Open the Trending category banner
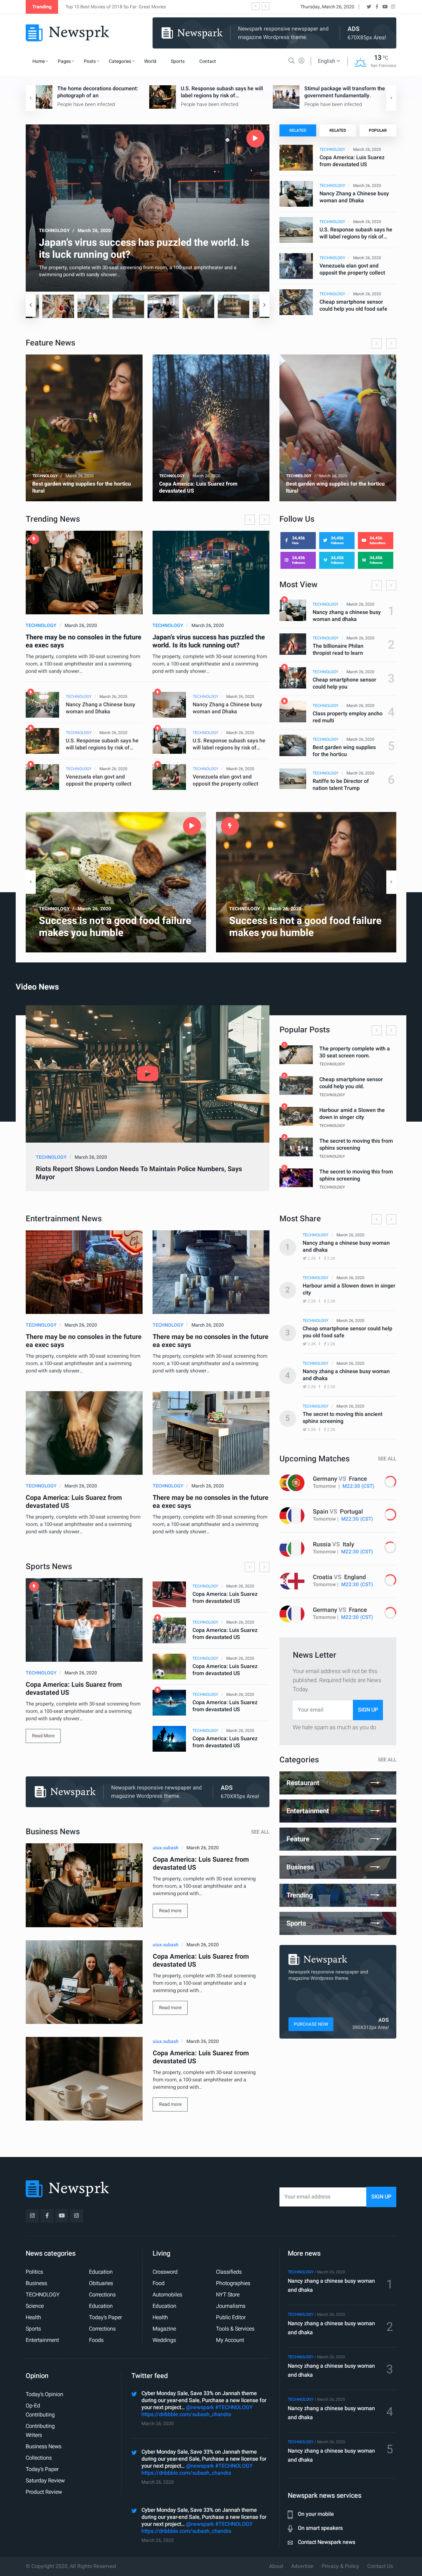422x2576 pixels. pyautogui.click(x=337, y=1895)
